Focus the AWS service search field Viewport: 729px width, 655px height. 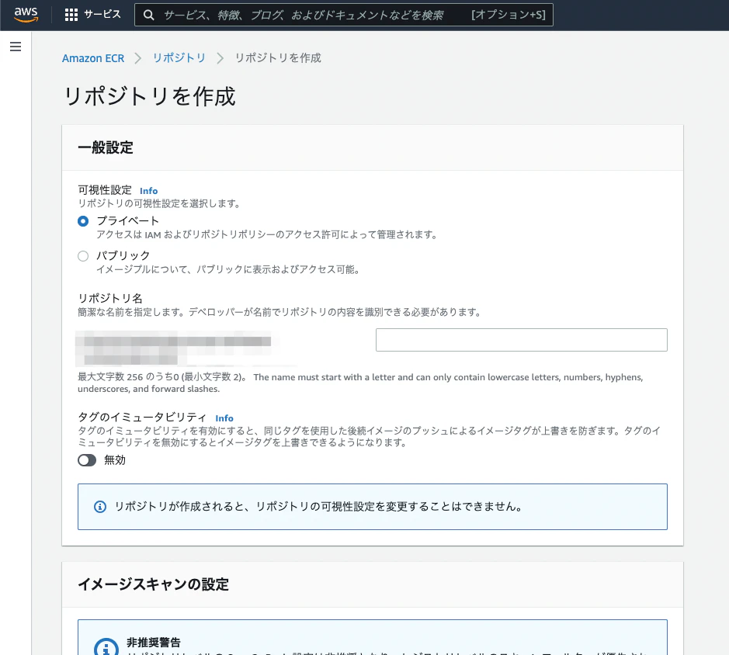pos(344,15)
